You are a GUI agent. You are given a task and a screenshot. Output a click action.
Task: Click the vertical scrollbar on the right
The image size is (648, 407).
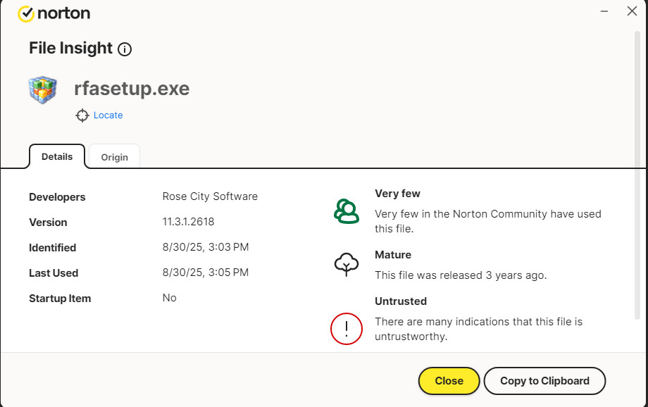pos(637,176)
